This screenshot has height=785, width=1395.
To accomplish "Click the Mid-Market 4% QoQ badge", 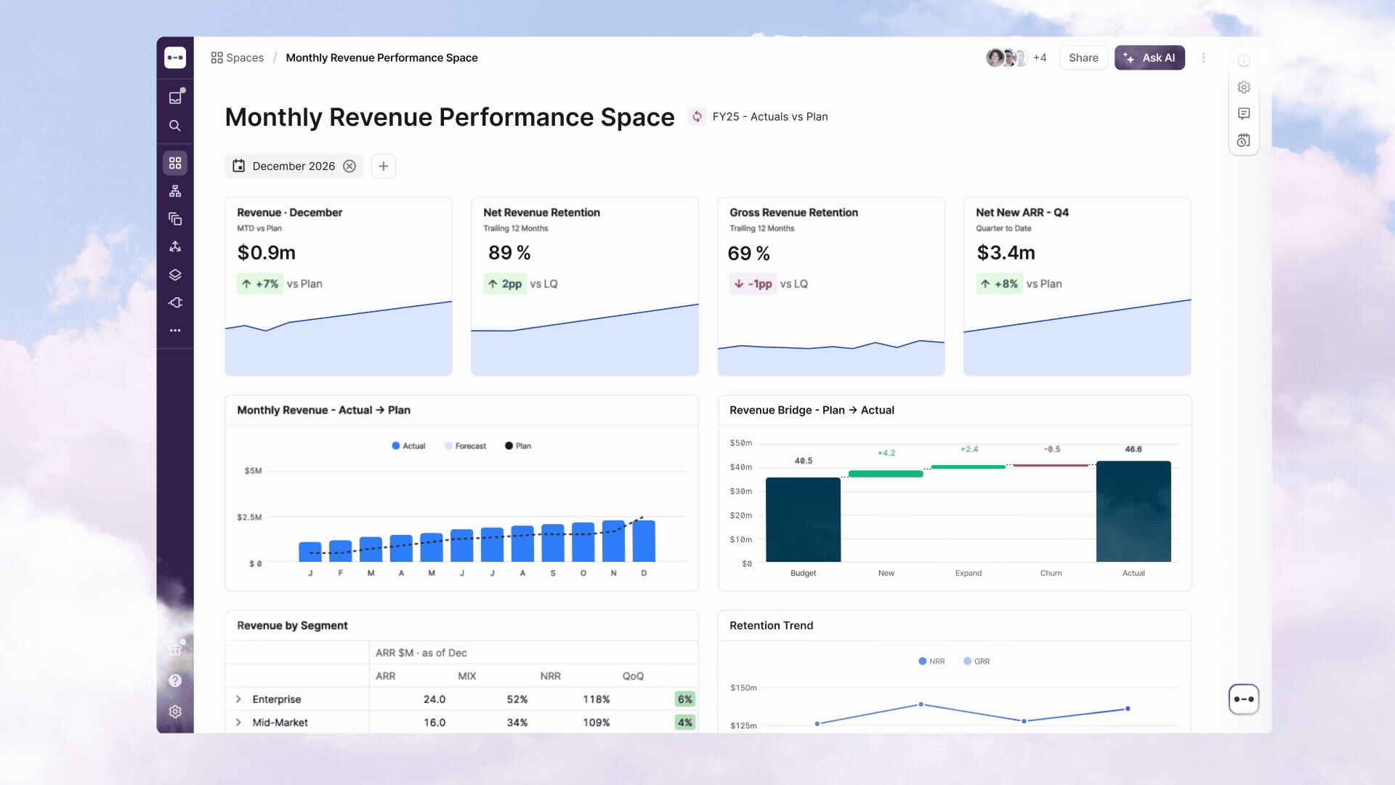I will pos(684,722).
